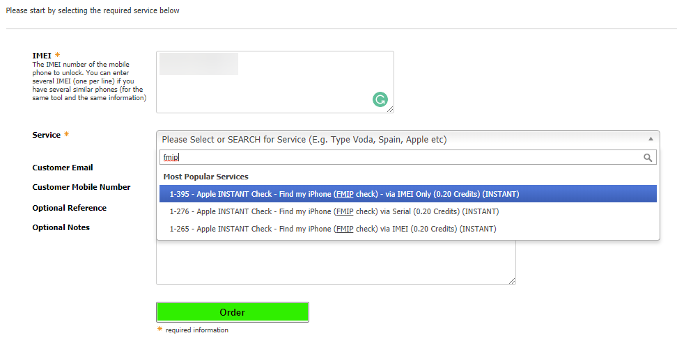
Task: Click the Optional Reference label
Action: point(69,208)
